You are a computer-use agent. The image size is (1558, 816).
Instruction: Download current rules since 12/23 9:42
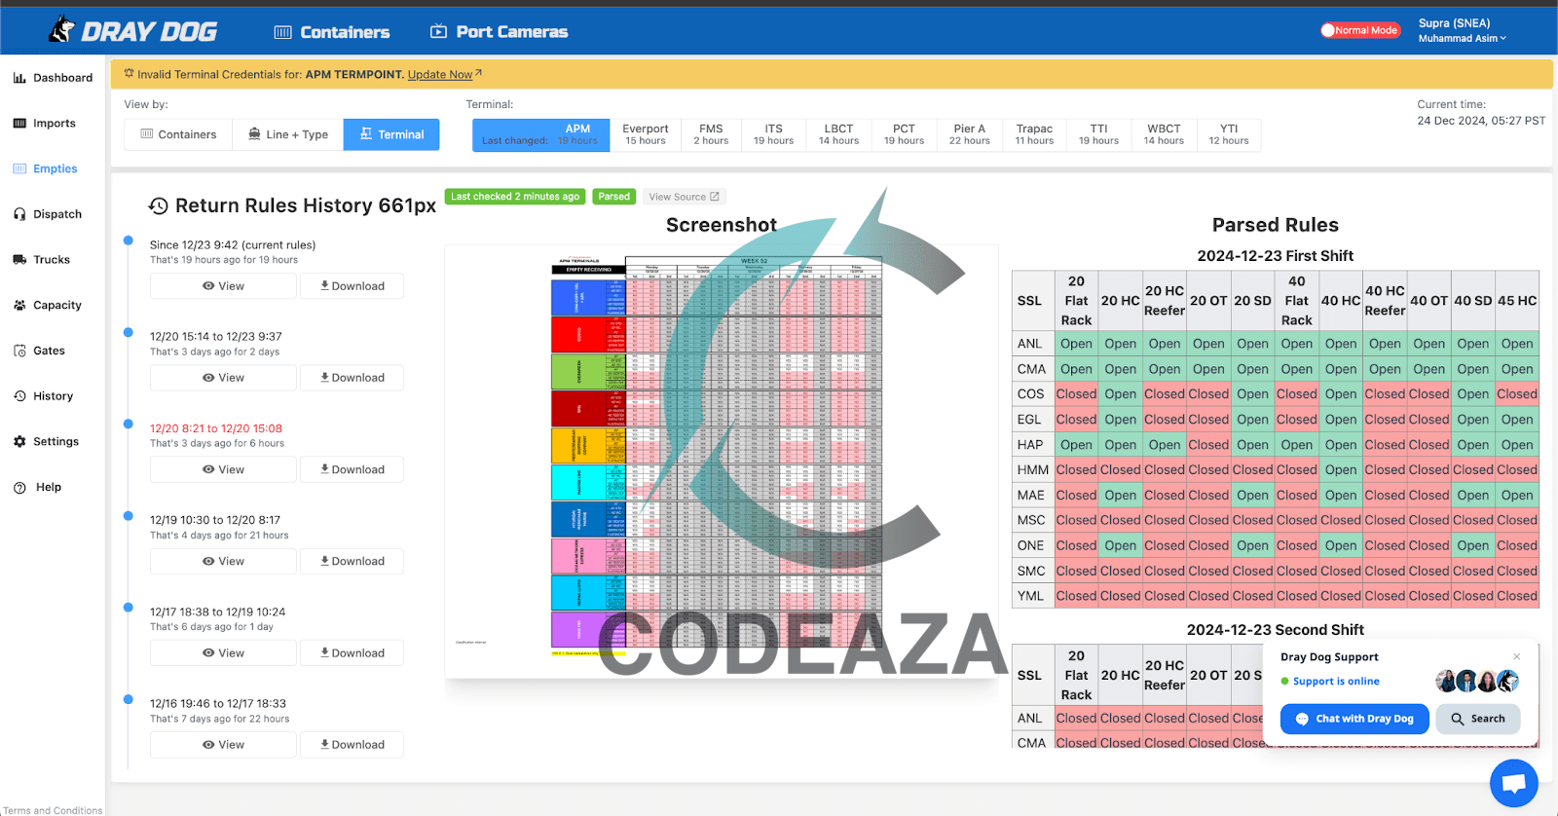click(352, 286)
